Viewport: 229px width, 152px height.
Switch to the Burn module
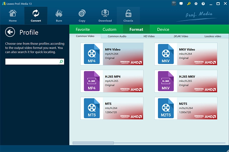click(59, 16)
